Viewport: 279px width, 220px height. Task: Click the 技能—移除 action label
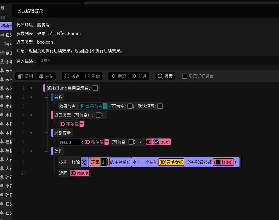pyautogui.click(x=69, y=162)
